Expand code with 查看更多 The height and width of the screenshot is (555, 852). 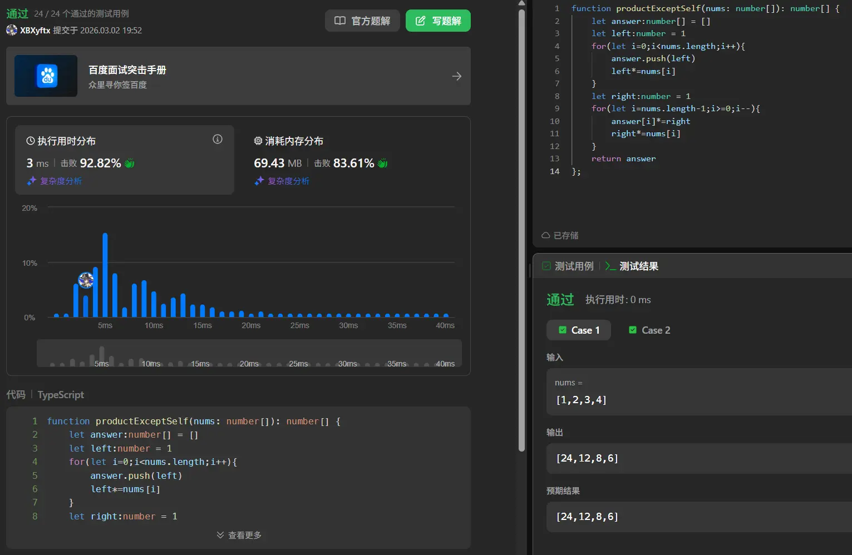(239, 535)
